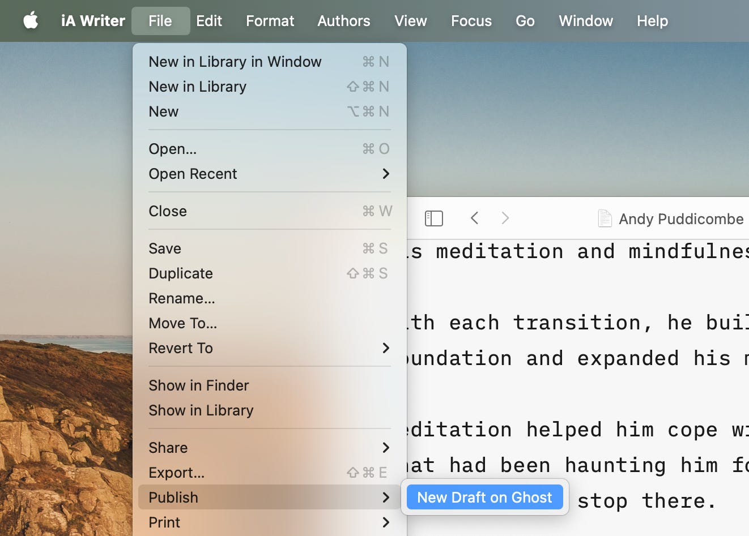Choose Move To… menu item
The height and width of the screenshot is (536, 749).
tap(270, 323)
